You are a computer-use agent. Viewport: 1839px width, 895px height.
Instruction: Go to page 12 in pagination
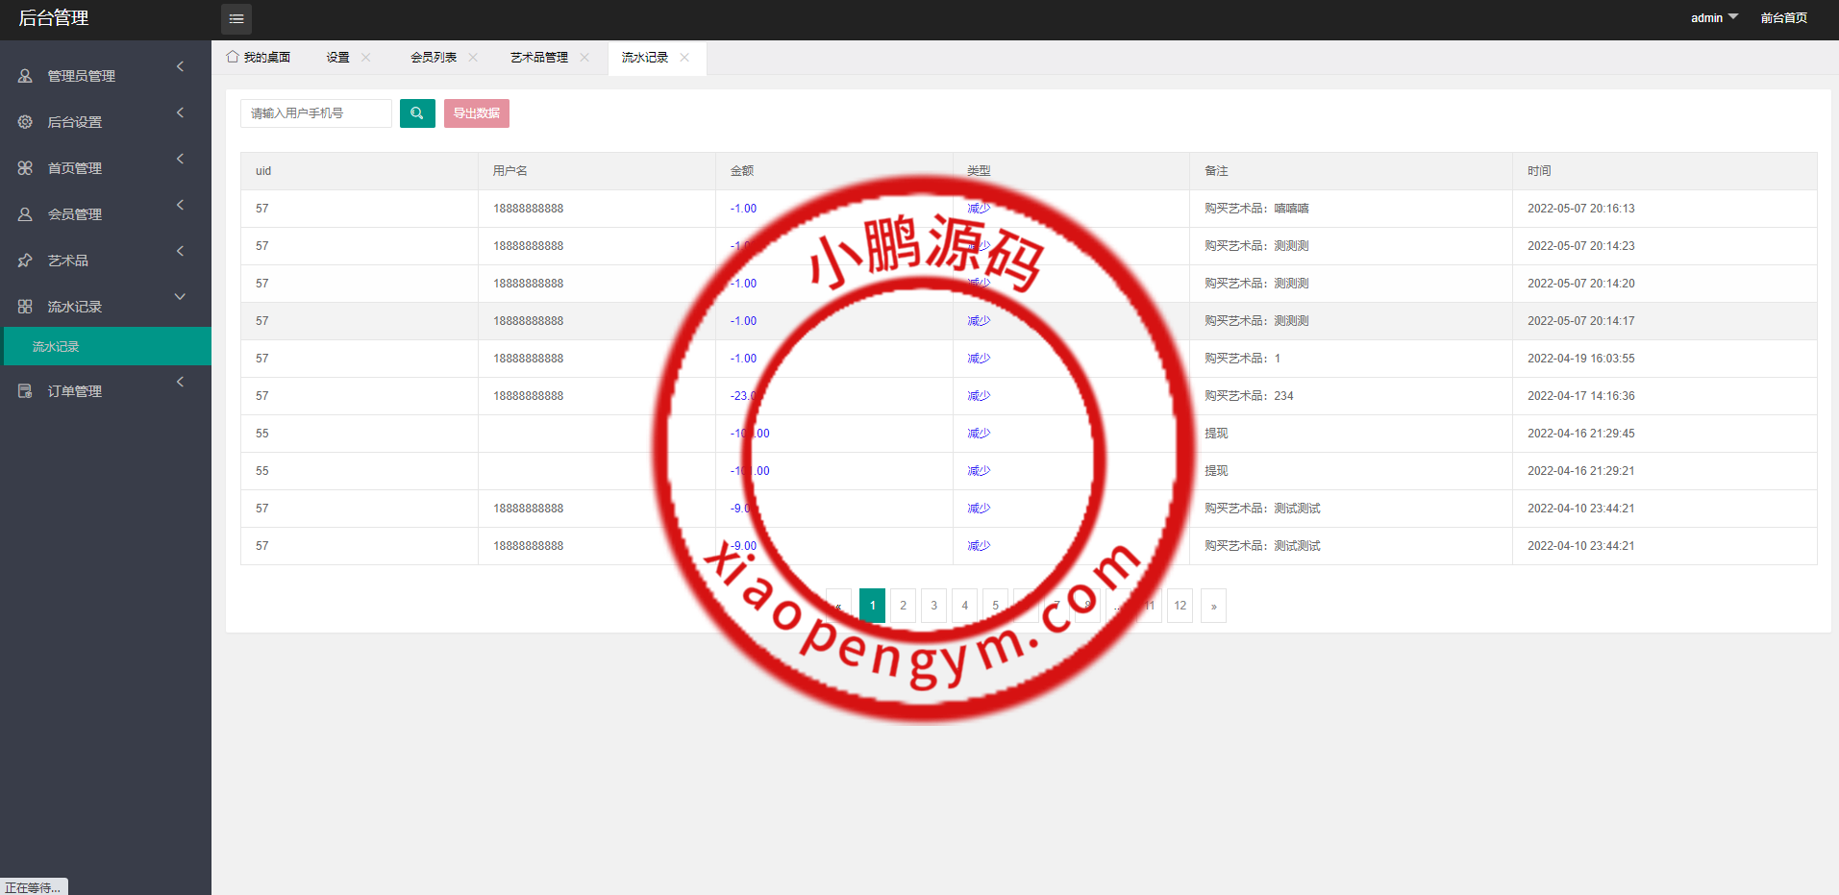point(1180,606)
